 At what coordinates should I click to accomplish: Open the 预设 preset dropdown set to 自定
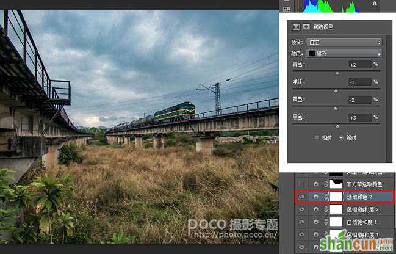click(x=344, y=42)
